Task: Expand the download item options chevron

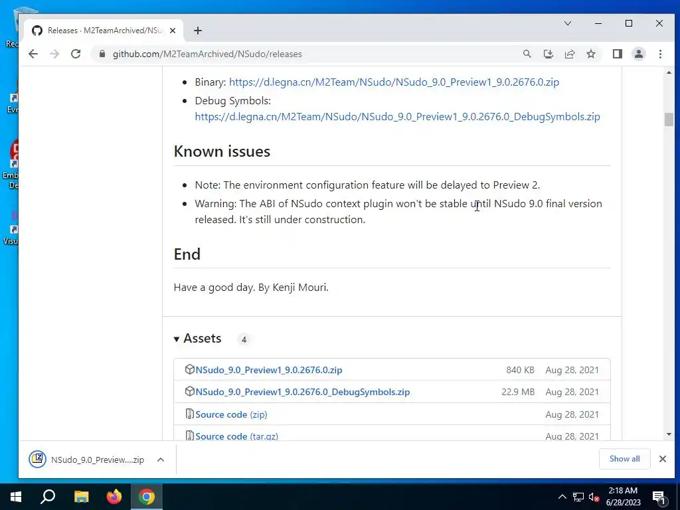Action: [161, 460]
